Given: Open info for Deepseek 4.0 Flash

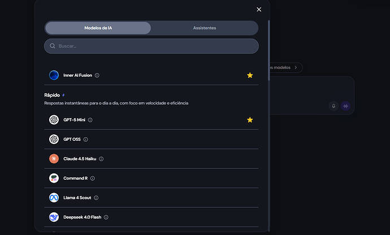Looking at the screenshot, I should pos(106,217).
